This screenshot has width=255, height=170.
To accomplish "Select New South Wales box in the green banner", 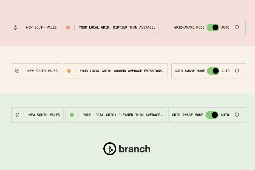I will tap(37, 115).
